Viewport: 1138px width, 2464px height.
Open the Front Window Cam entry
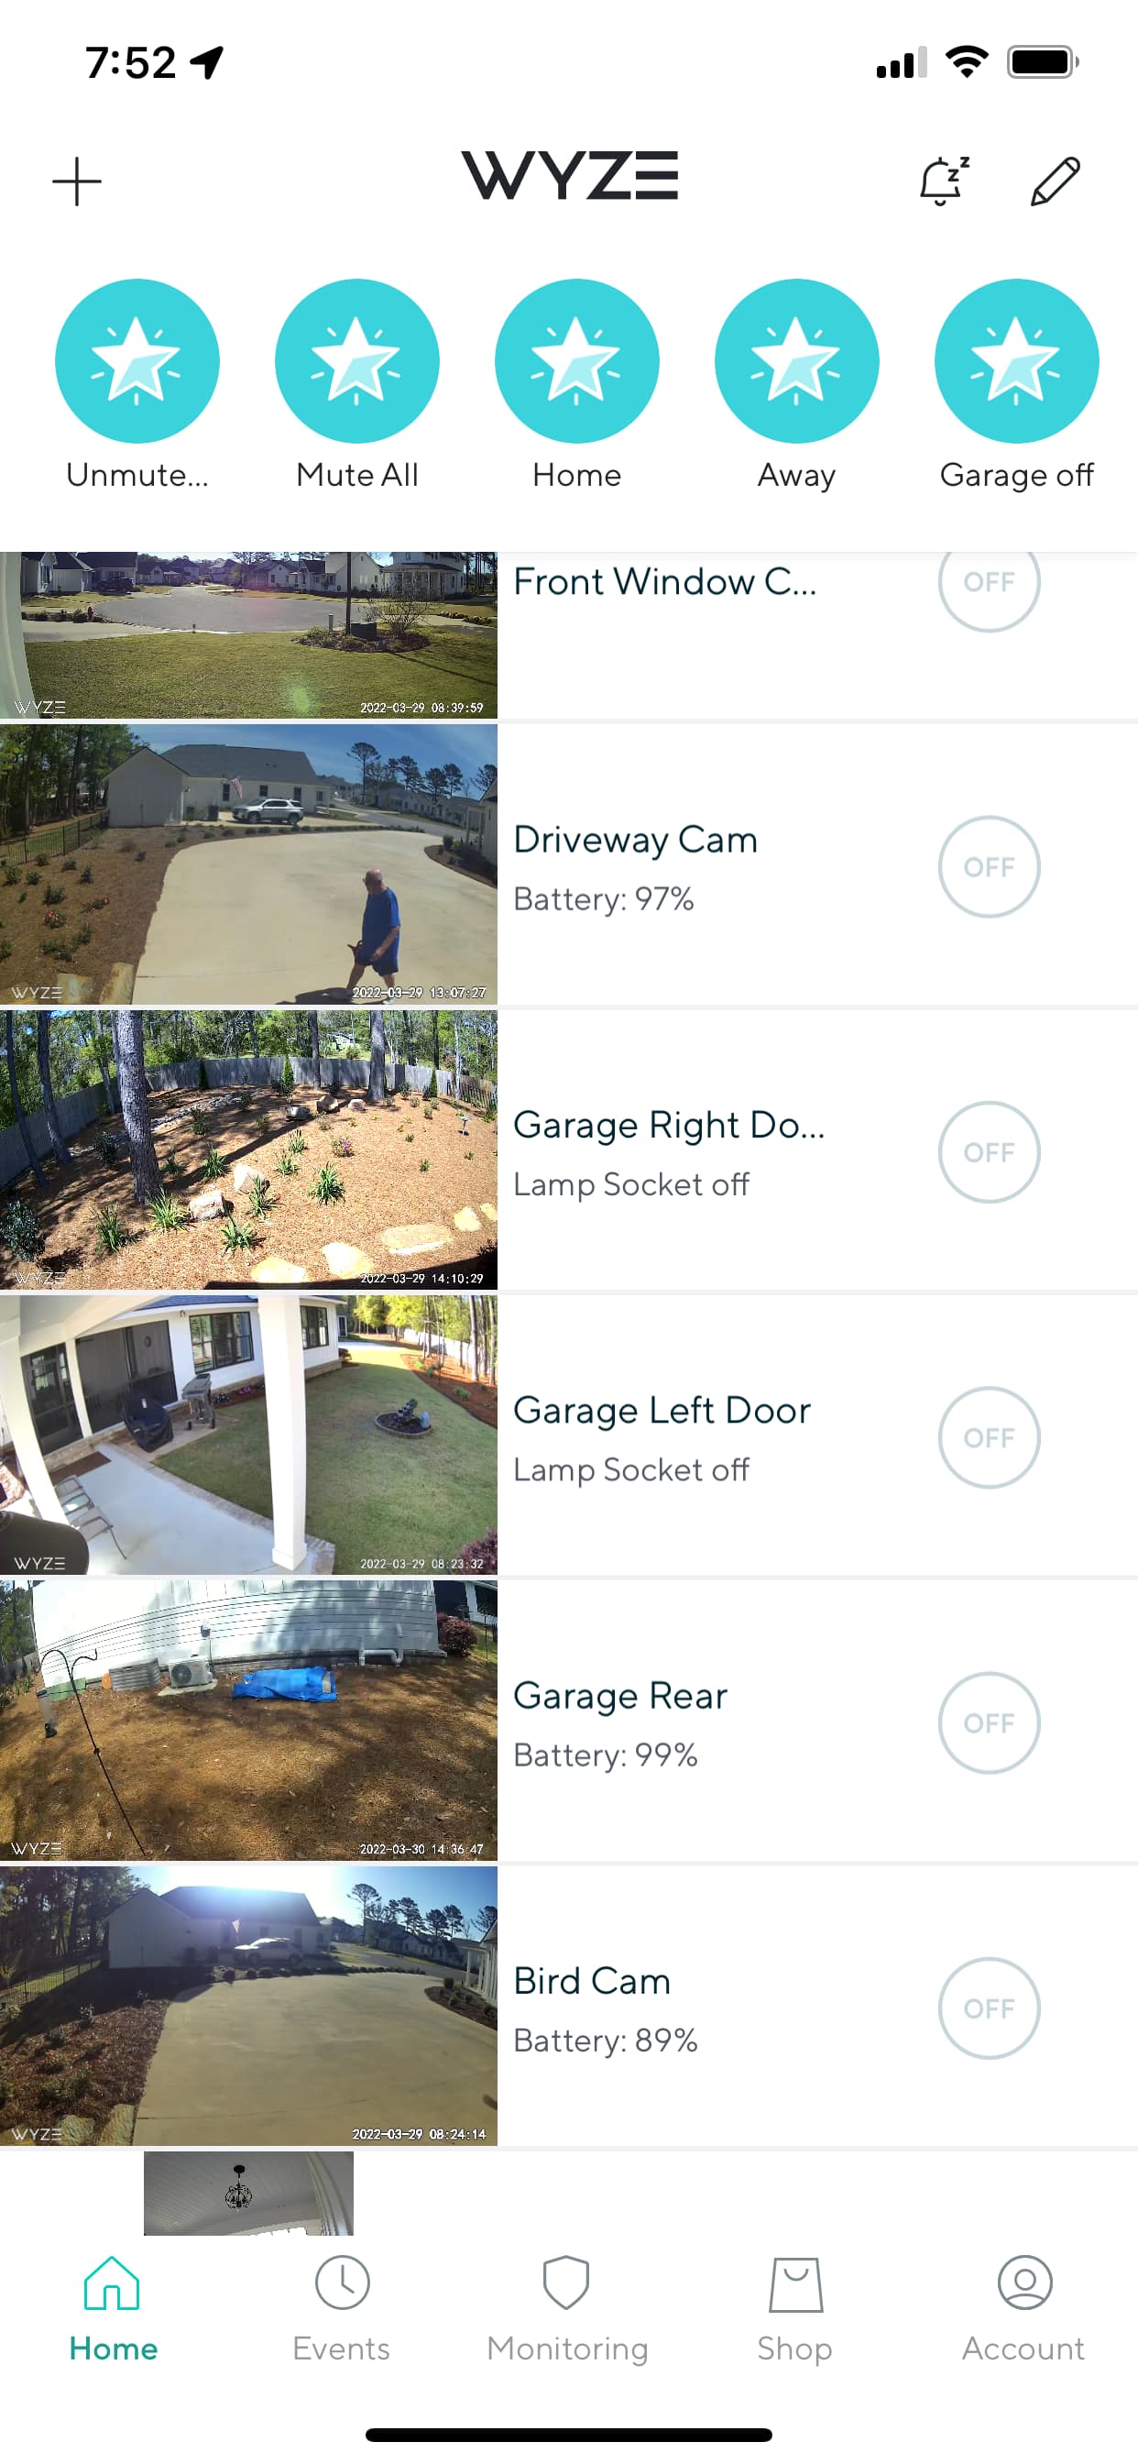[x=664, y=581]
